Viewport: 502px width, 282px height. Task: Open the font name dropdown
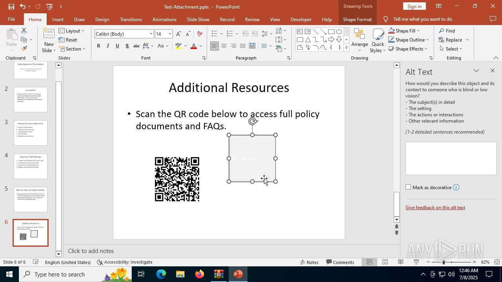tap(151, 34)
